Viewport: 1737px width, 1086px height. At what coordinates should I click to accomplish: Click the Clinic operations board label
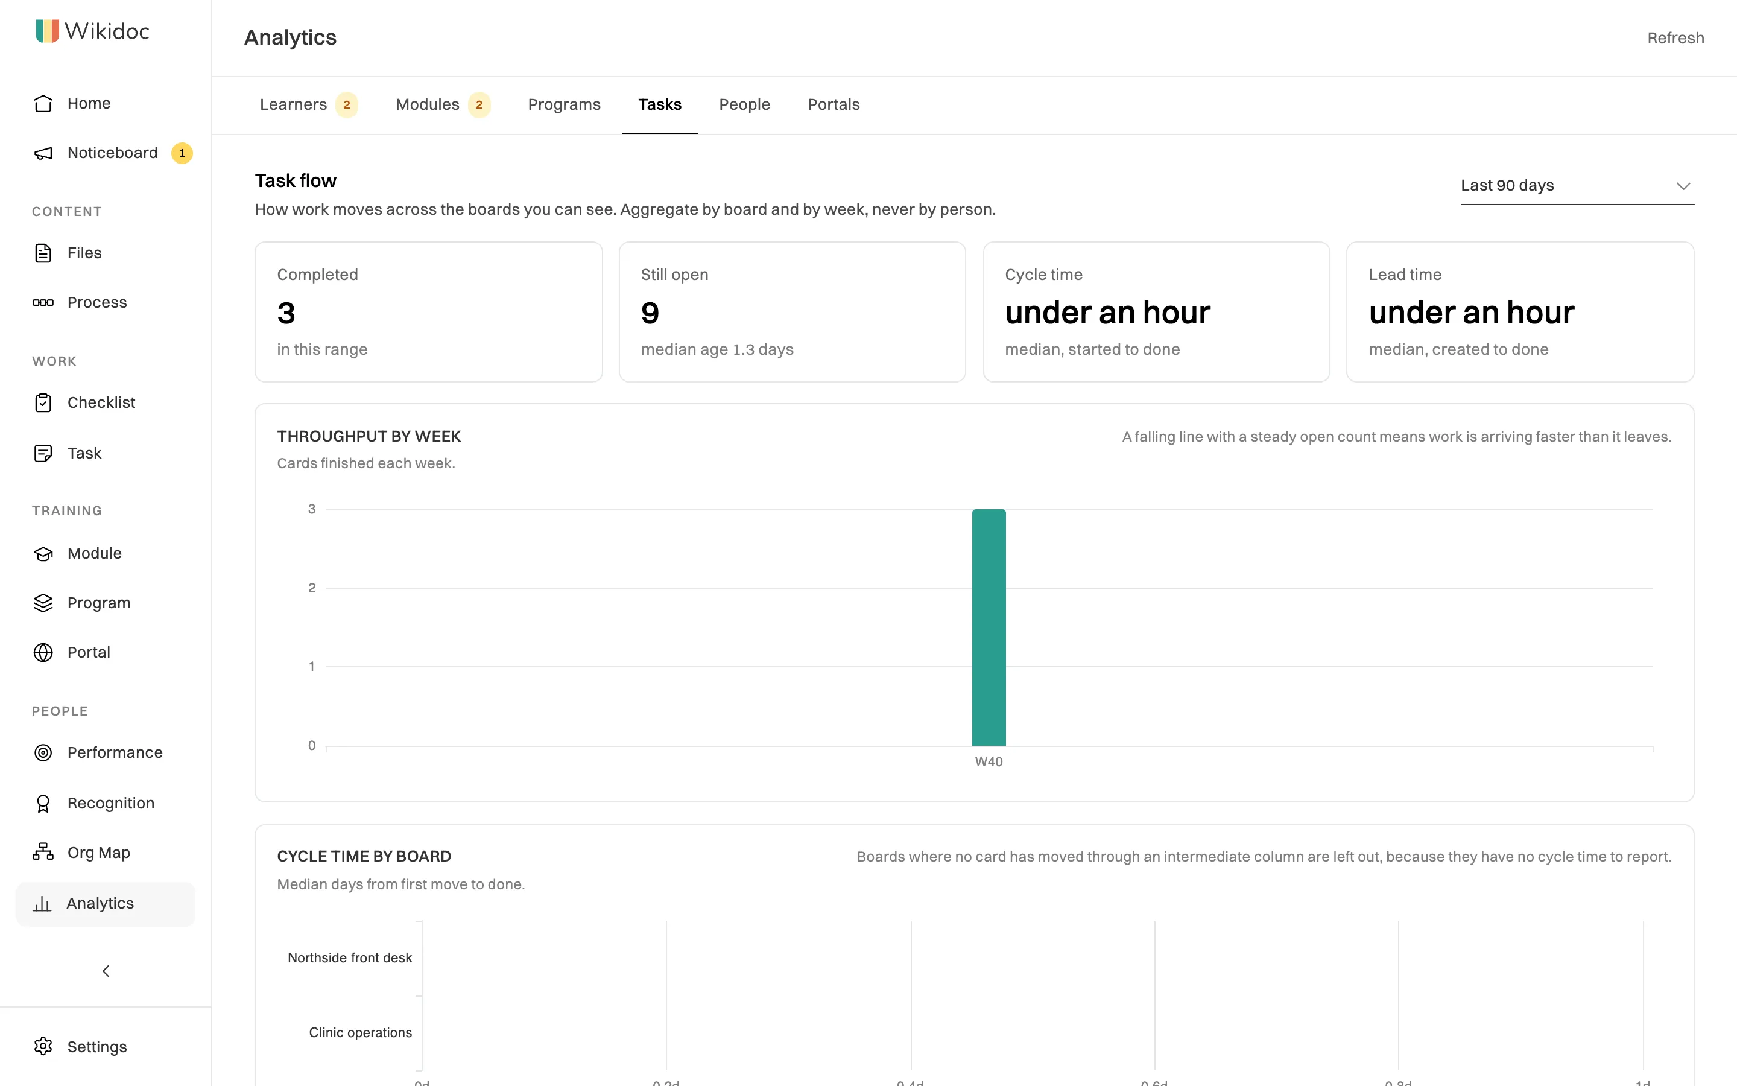[x=360, y=1033]
